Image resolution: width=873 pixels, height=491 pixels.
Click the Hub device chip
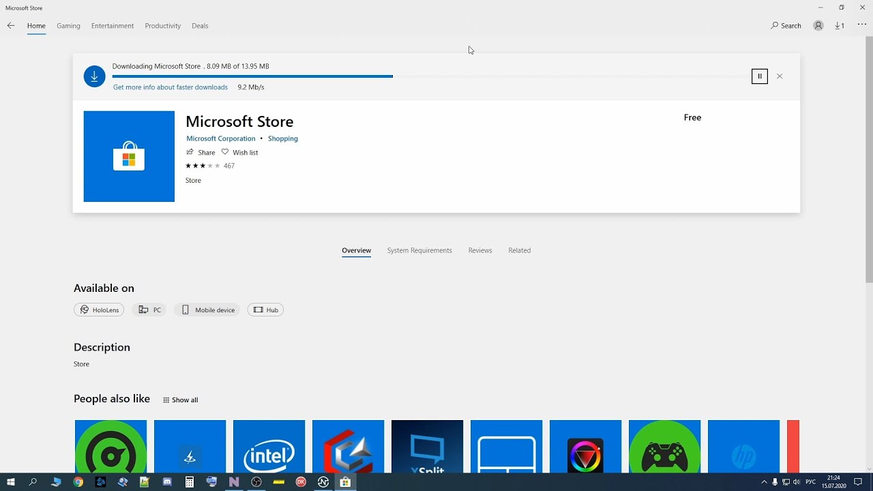point(265,310)
